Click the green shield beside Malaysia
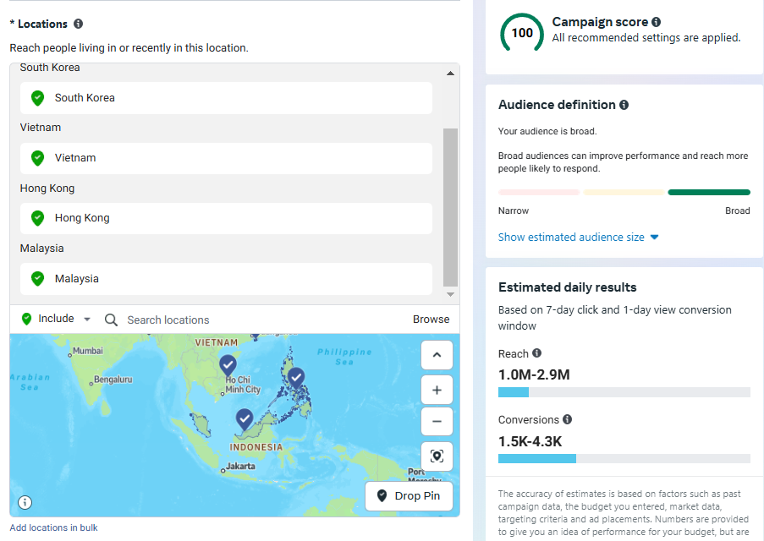Viewport: 764px width, 541px height. pyautogui.click(x=37, y=278)
